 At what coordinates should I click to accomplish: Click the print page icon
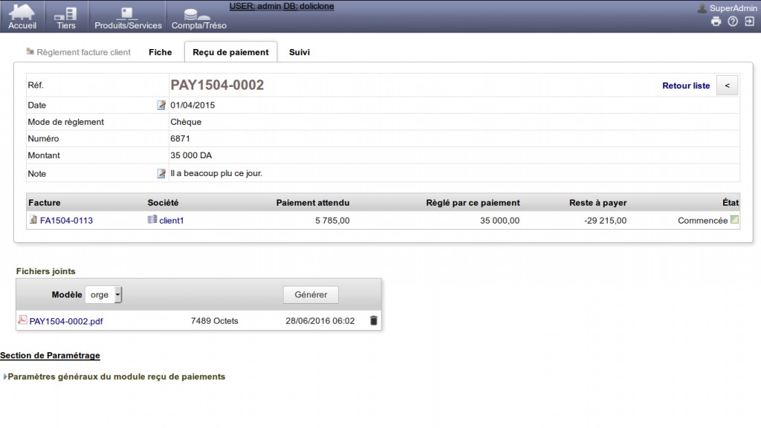coord(716,22)
